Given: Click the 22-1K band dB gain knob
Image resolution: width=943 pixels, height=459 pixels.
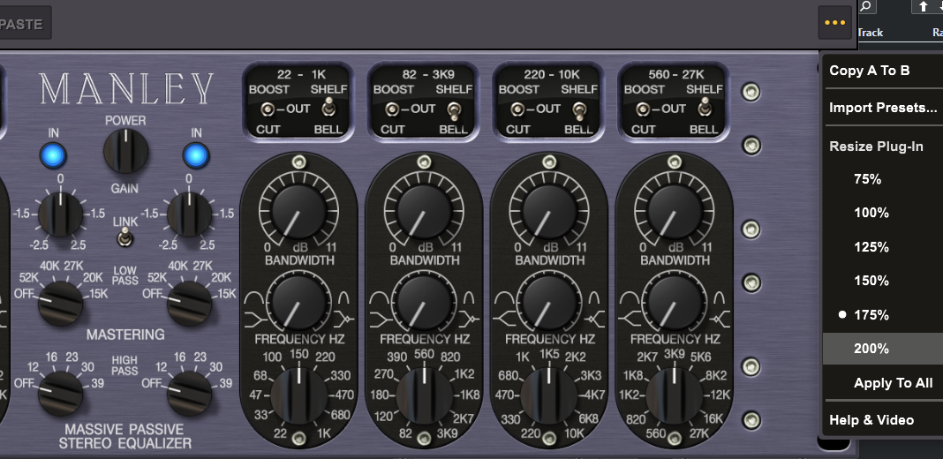Looking at the screenshot, I should pos(299,211).
